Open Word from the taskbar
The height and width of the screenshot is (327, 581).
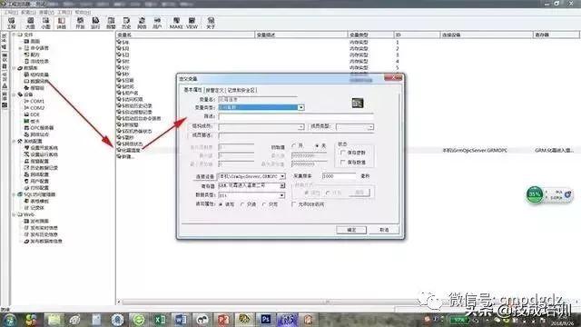click(181, 319)
